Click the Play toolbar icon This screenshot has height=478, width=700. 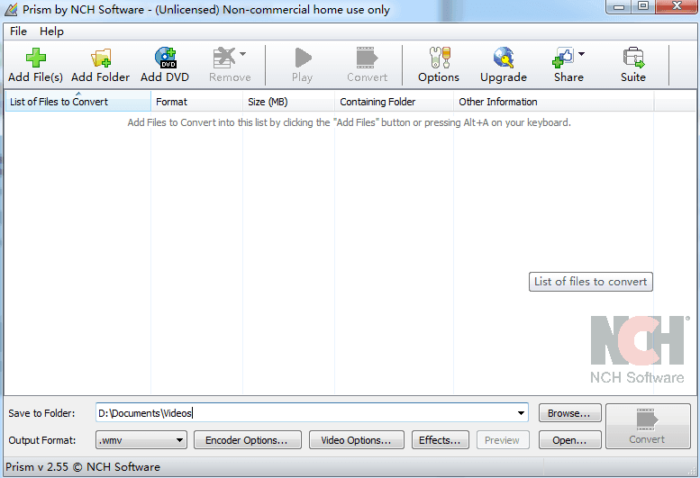click(303, 58)
